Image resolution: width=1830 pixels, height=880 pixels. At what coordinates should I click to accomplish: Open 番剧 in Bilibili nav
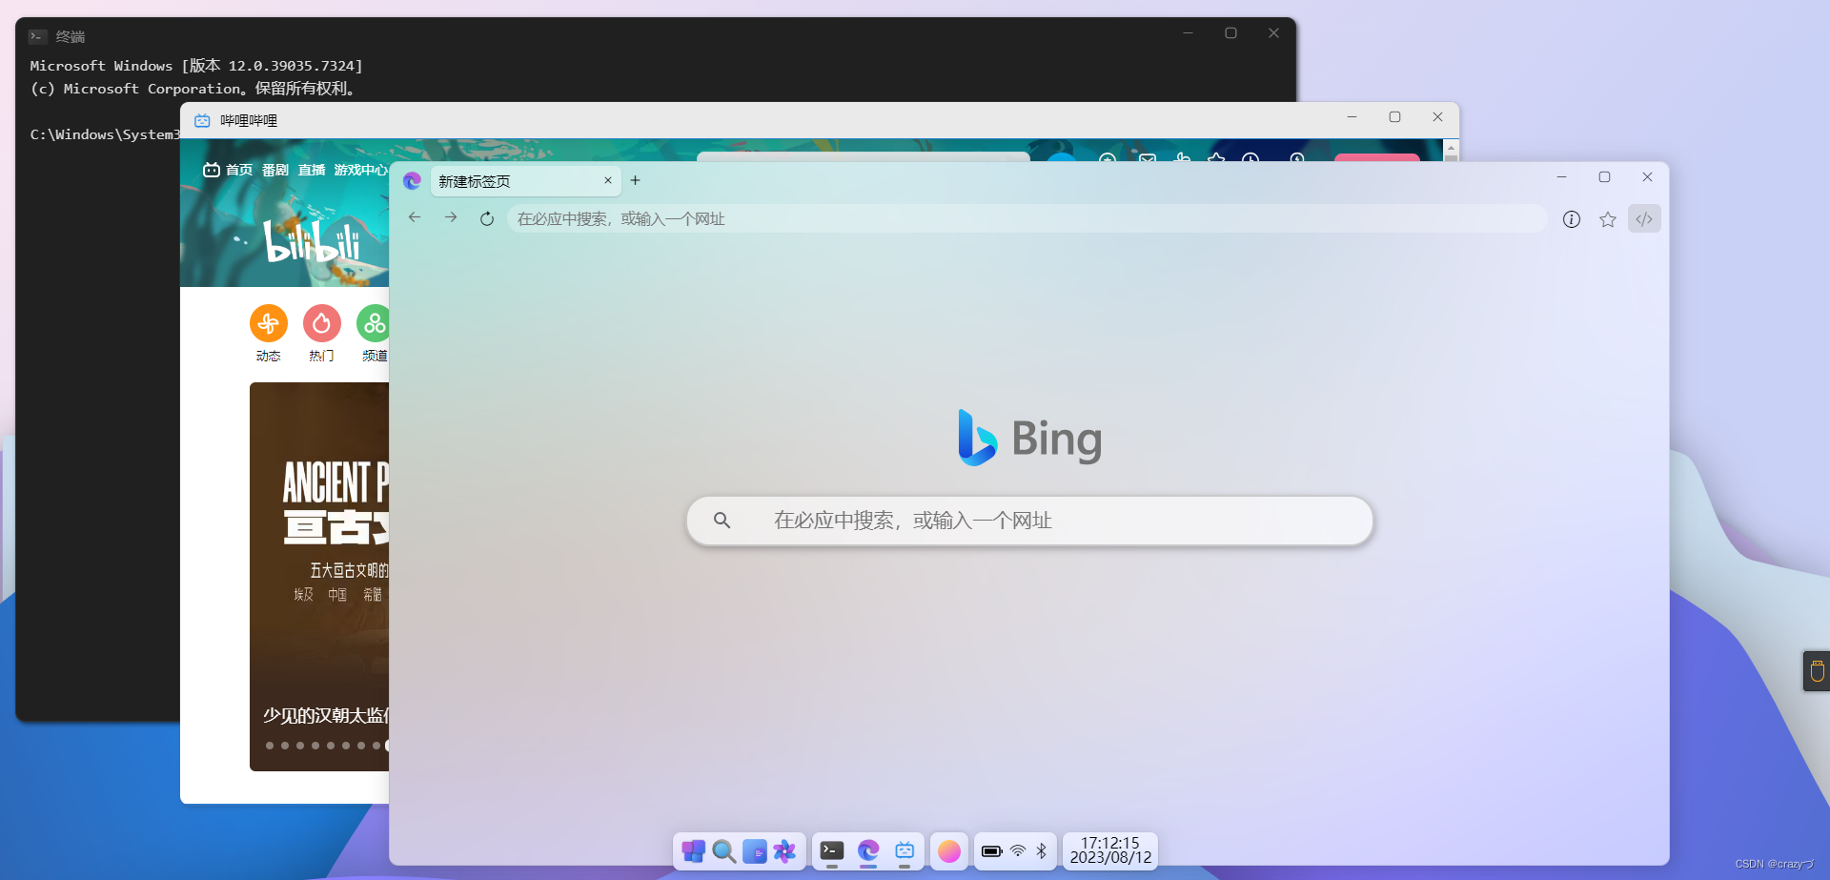275,170
